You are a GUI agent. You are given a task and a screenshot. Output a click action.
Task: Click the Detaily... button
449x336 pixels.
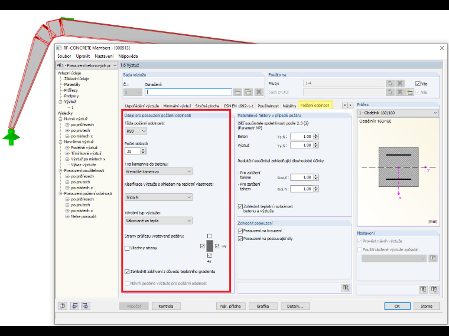(x=295, y=306)
